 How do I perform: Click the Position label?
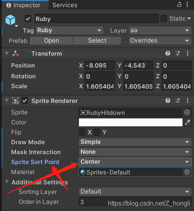(23, 66)
